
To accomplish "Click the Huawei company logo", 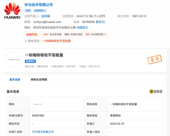I will coord(12,11).
